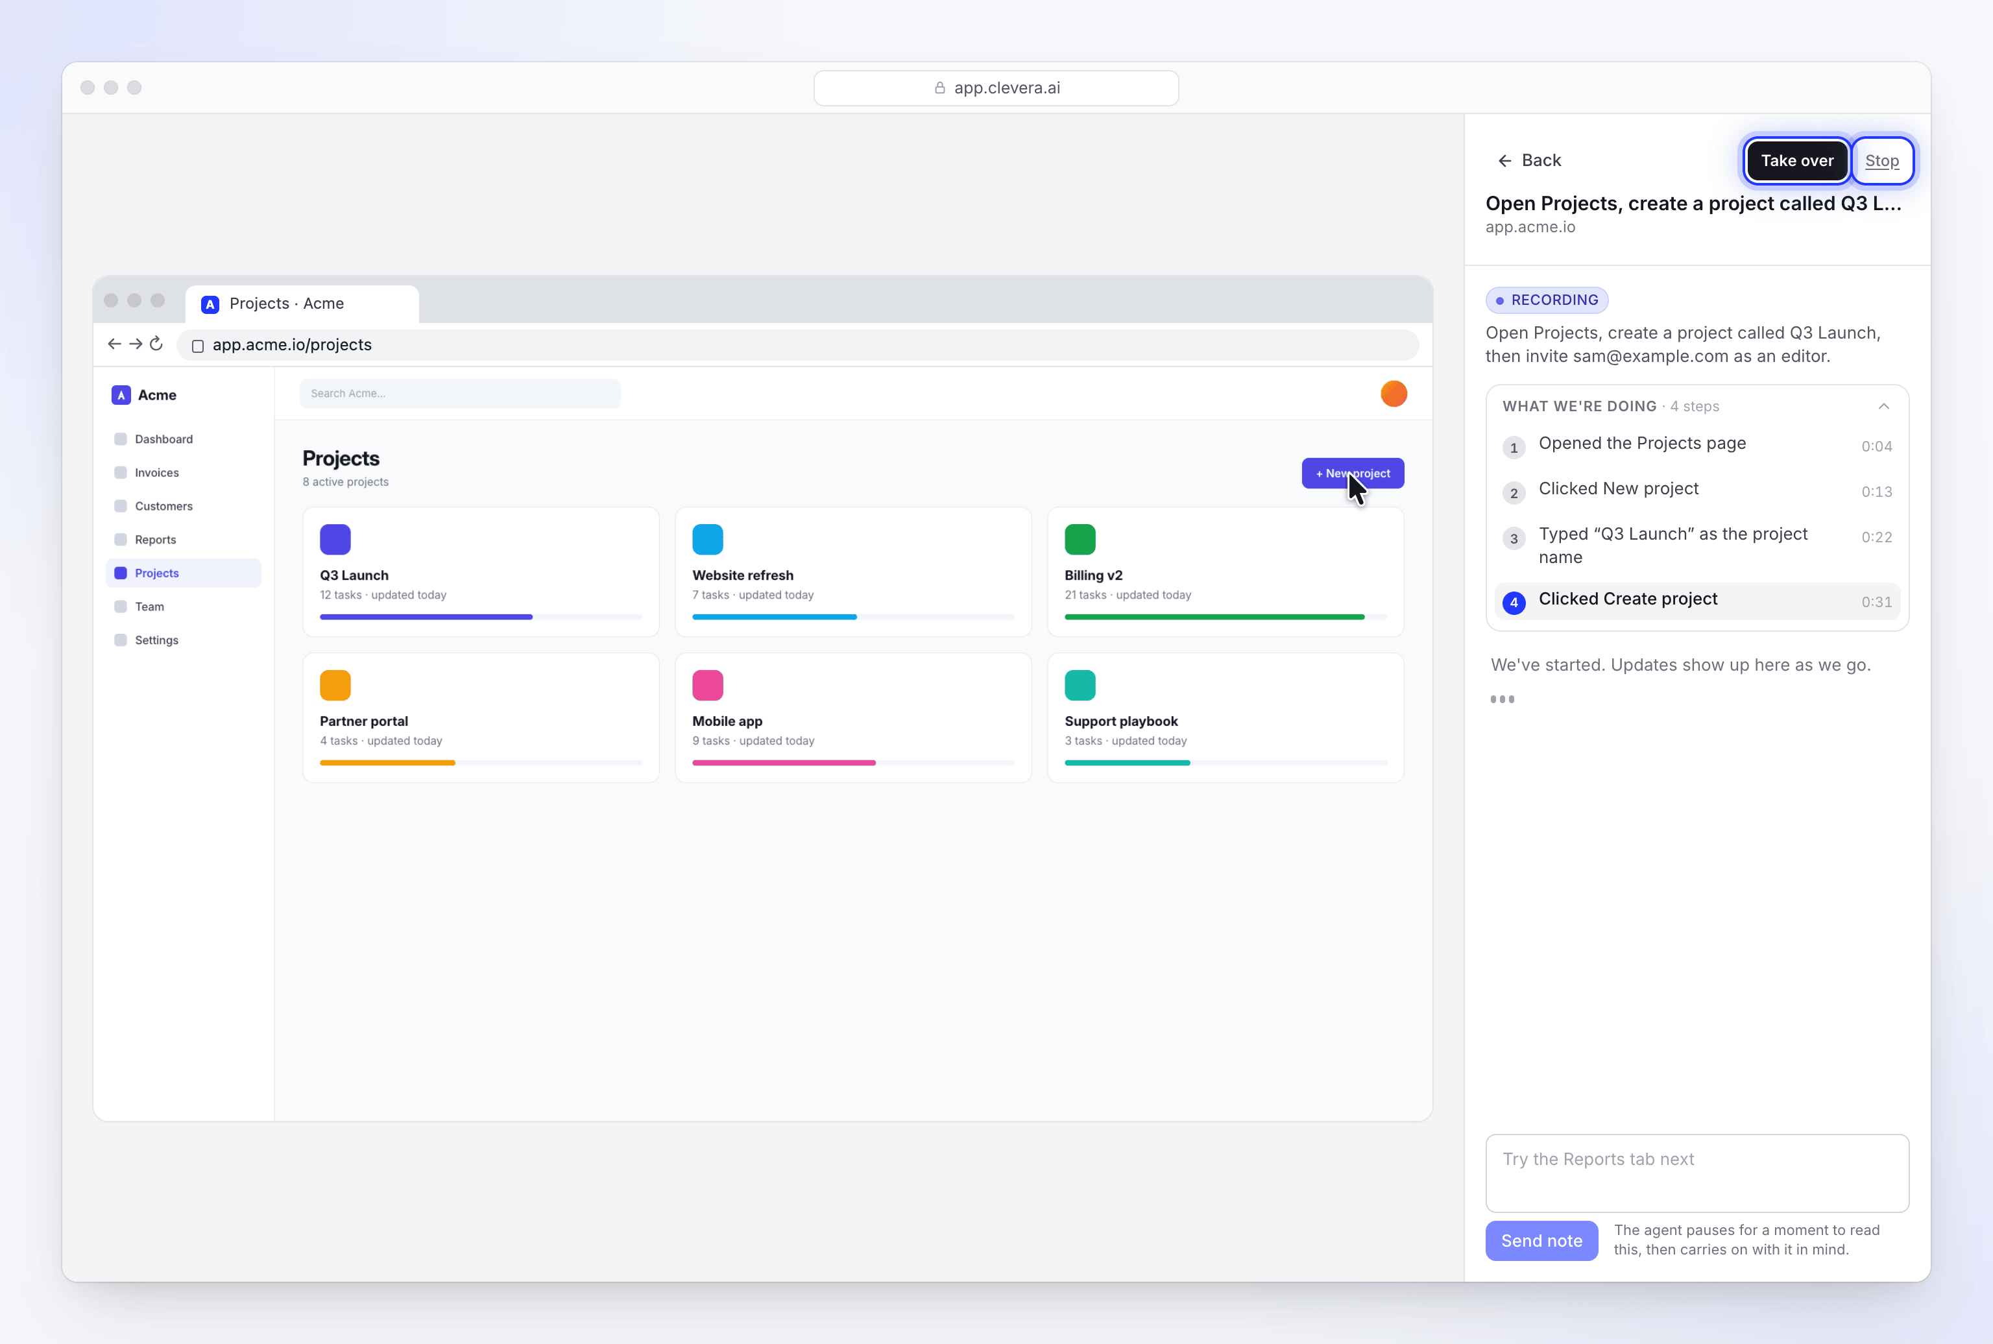Click the note input field
This screenshot has height=1344, width=1993.
(1697, 1173)
